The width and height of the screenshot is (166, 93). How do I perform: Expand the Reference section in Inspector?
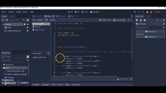[x=150, y=37]
